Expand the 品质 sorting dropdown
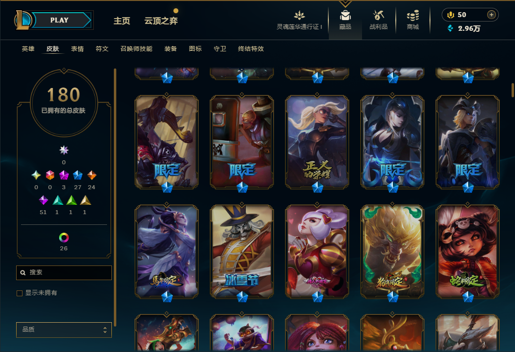 [x=64, y=330]
